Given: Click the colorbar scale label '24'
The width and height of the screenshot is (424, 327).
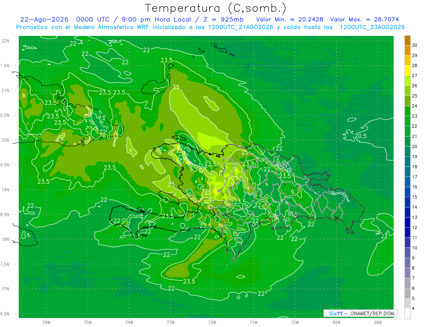Looking at the screenshot, I should tap(415, 106).
